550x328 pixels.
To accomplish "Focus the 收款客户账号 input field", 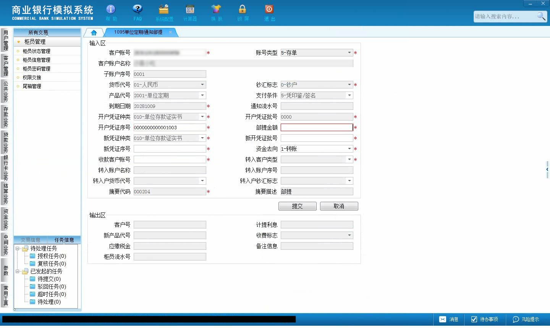I will 170,159.
